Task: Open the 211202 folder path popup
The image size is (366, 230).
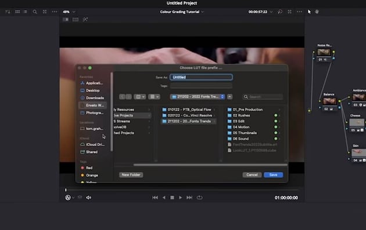Action: [x=198, y=97]
